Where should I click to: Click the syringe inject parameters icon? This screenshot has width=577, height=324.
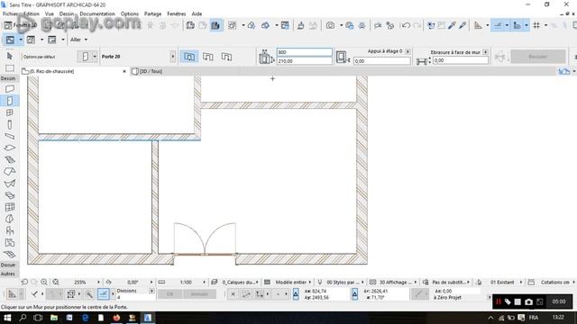[463, 25]
